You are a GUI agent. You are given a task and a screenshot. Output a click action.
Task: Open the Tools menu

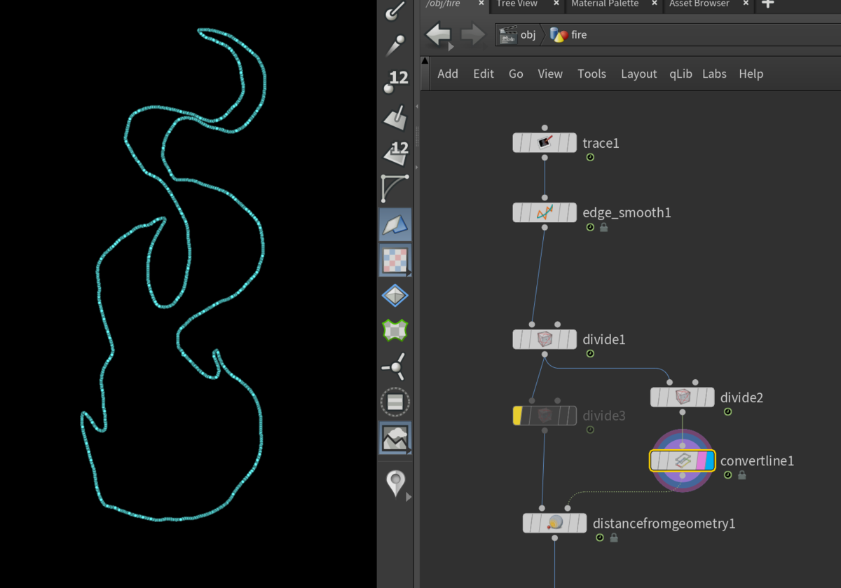592,74
